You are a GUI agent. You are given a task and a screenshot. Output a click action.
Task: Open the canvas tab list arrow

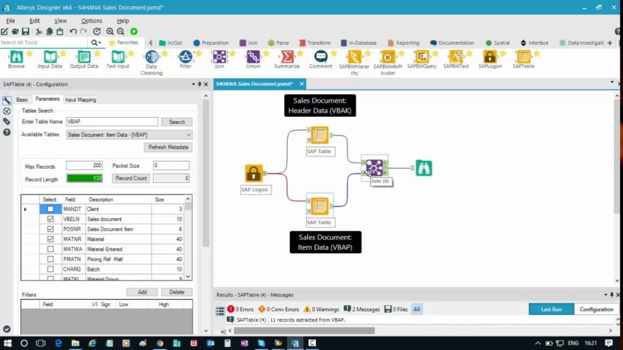click(x=612, y=82)
